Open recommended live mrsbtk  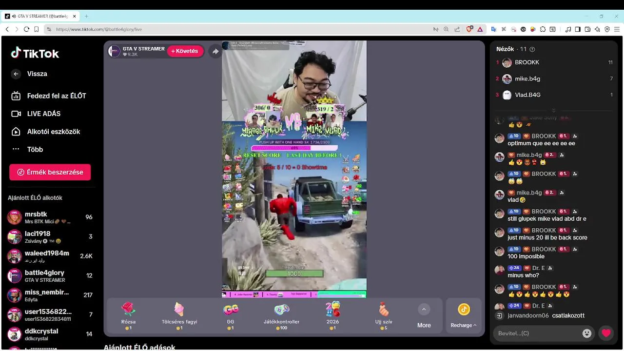(x=50, y=217)
